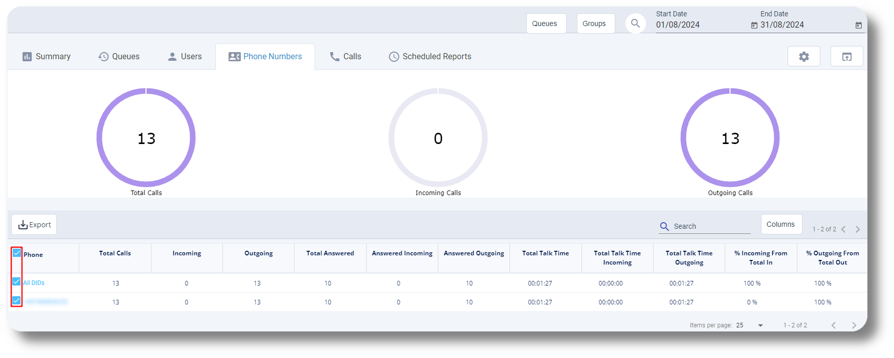This screenshot has width=894, height=358.
Task: Click the 1 - 2 of 2 footer label
Action: [x=795, y=325]
